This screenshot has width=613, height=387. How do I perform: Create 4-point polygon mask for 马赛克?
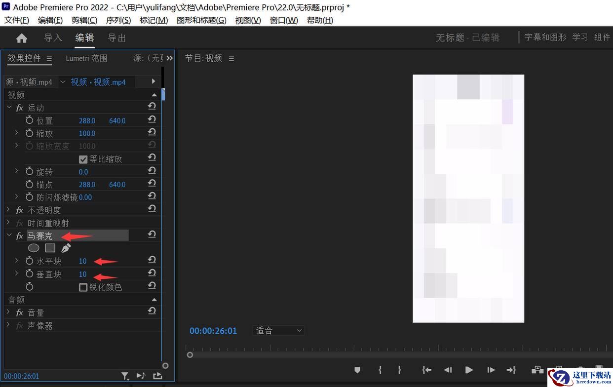tap(50, 248)
